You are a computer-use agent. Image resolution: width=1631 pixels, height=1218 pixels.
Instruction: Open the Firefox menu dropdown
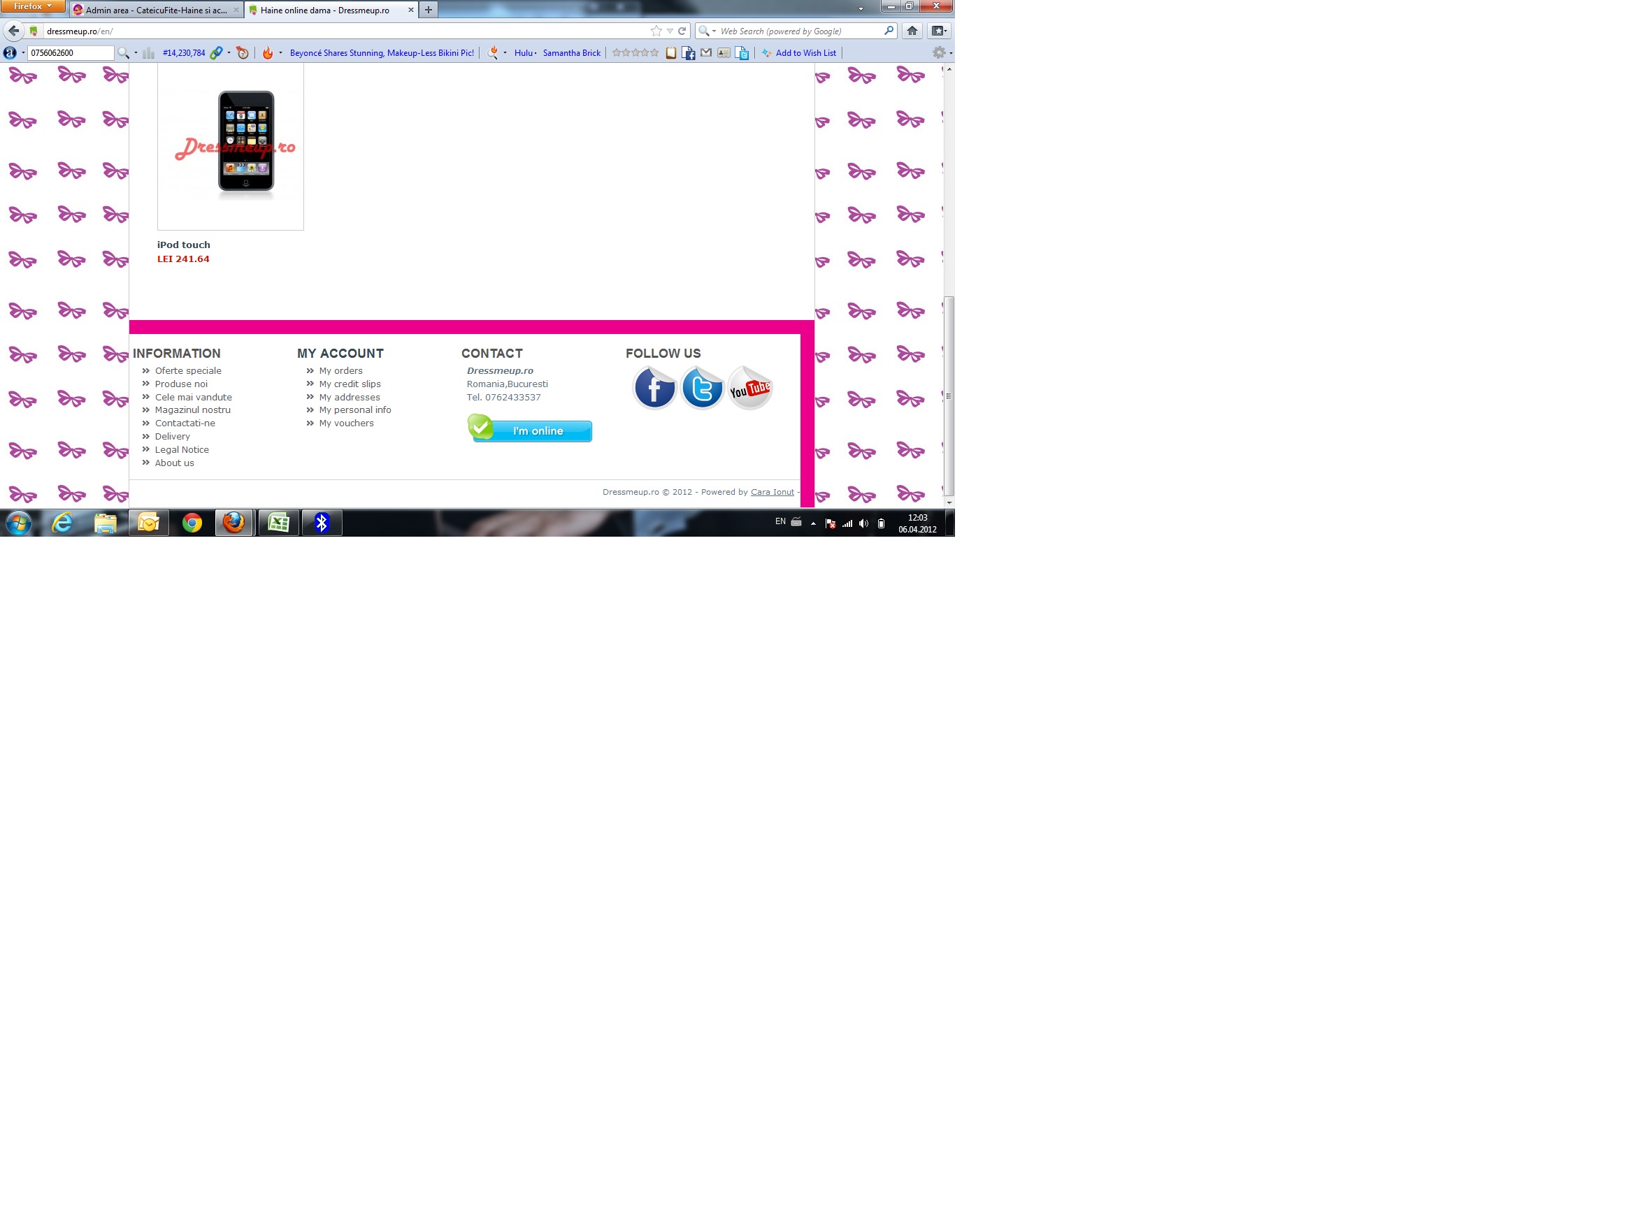pyautogui.click(x=32, y=6)
